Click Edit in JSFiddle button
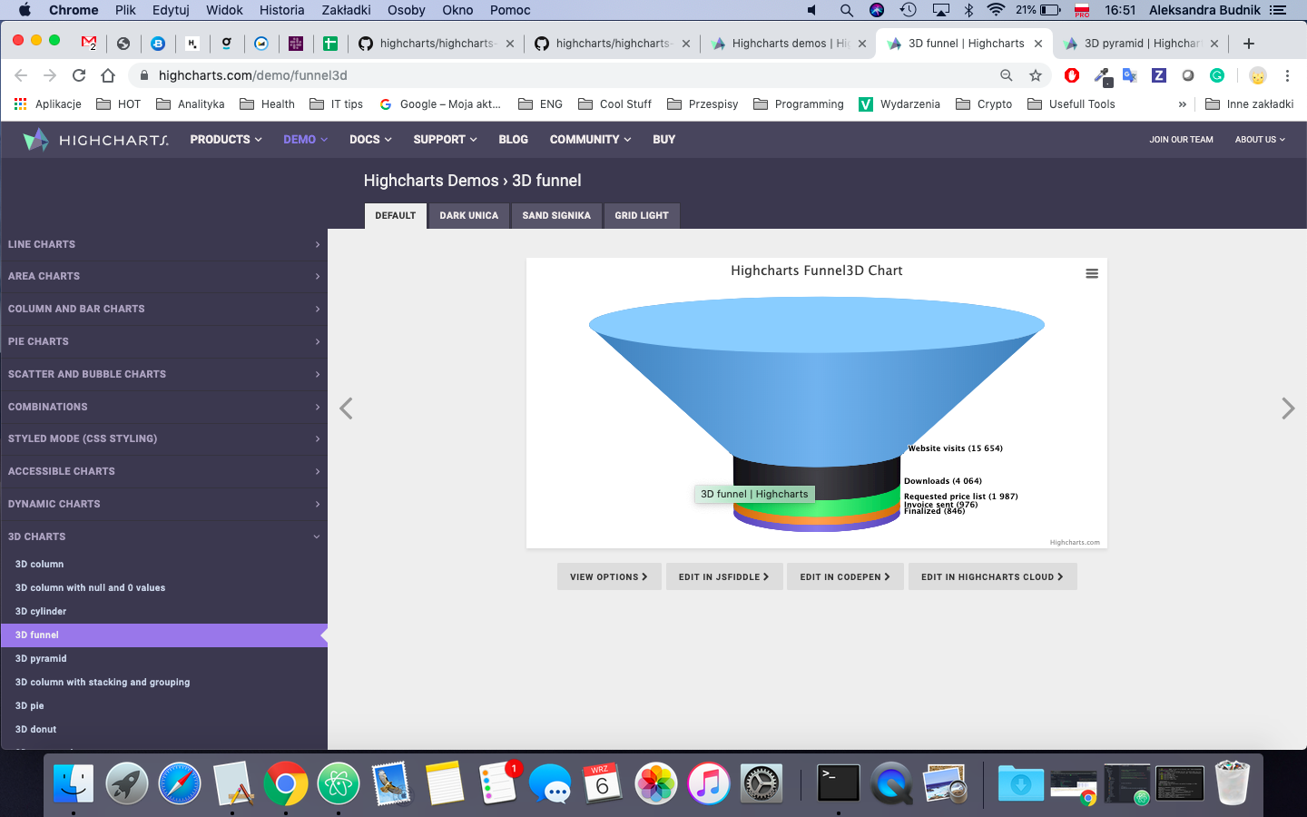Viewport: 1307px width, 817px height. click(724, 576)
